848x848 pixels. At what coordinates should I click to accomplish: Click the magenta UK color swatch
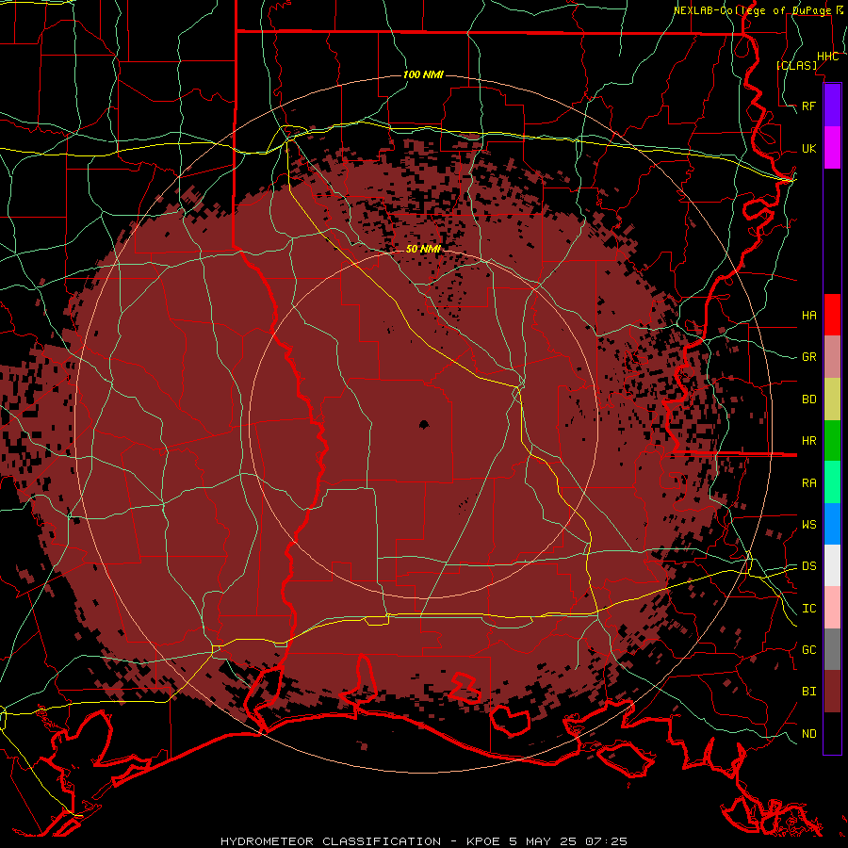coord(832,148)
